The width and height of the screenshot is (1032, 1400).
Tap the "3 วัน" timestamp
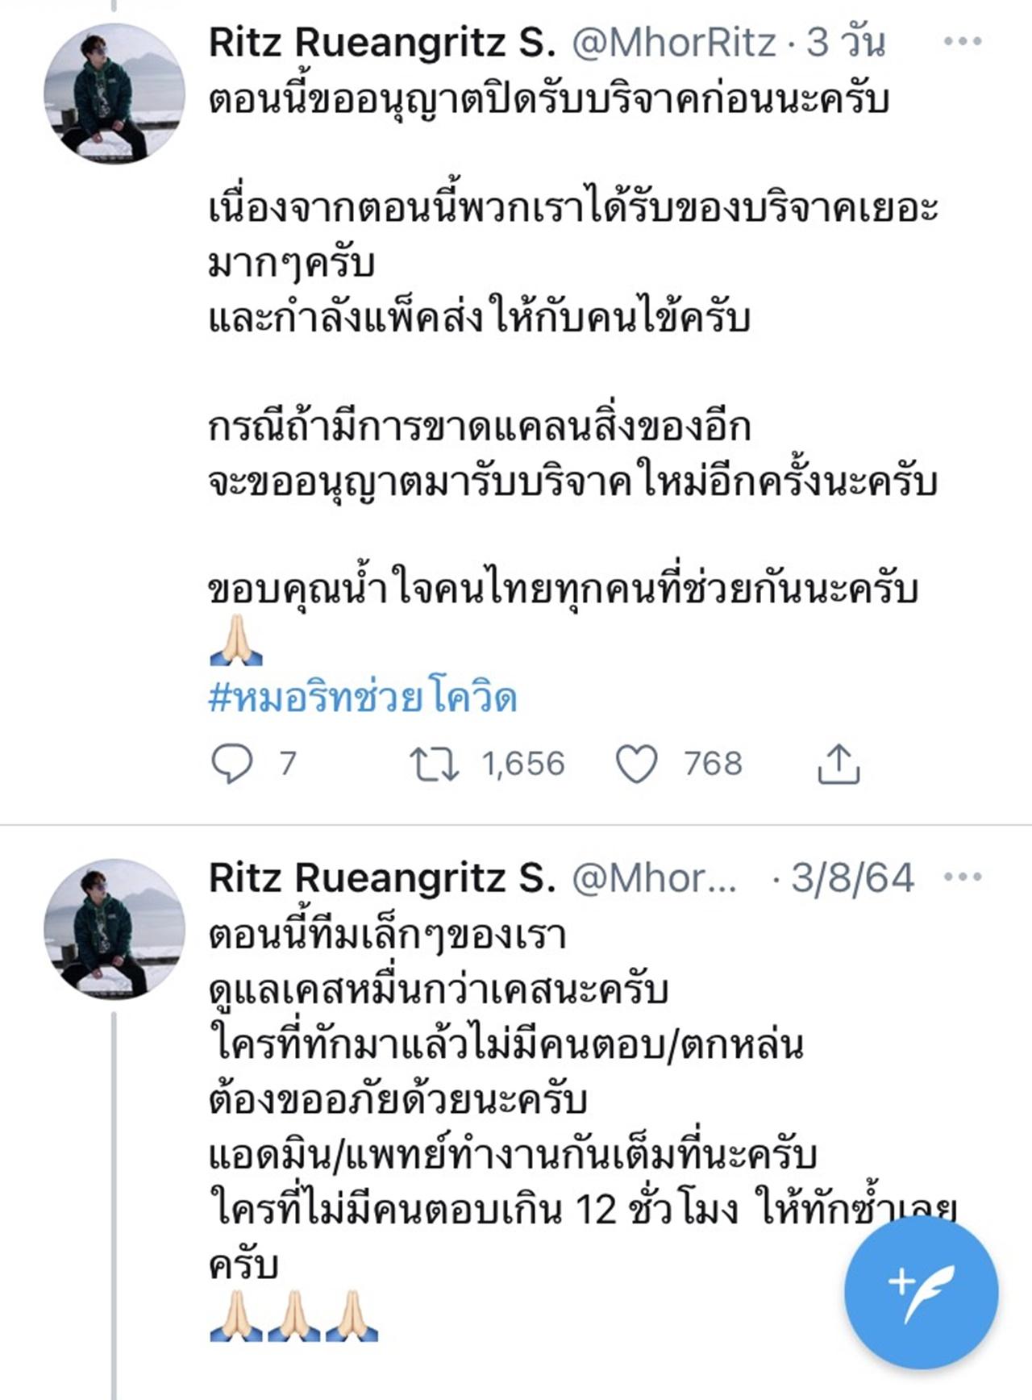coord(847,42)
